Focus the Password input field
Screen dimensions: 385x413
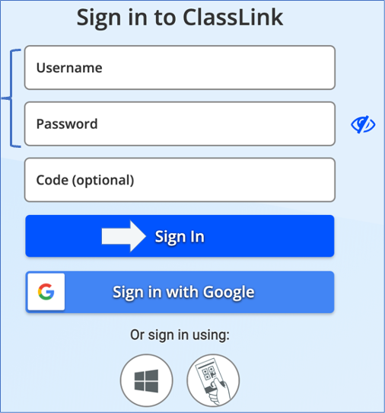click(x=180, y=123)
